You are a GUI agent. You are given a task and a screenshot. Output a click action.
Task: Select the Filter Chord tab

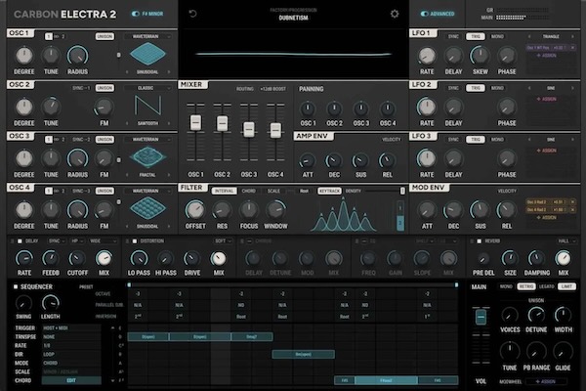(248, 191)
